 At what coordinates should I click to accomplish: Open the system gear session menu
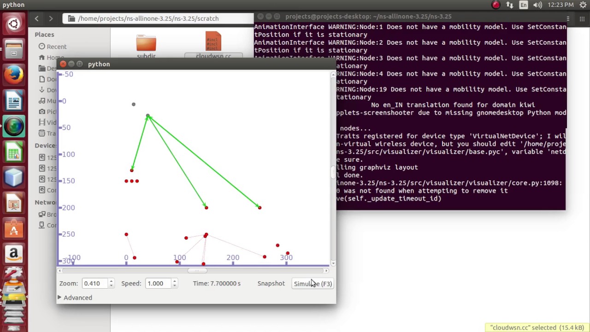(x=583, y=5)
